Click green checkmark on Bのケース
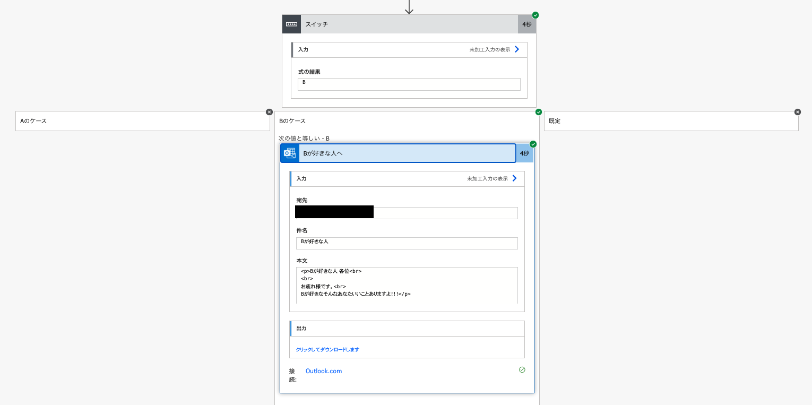812x405 pixels. 539,112
